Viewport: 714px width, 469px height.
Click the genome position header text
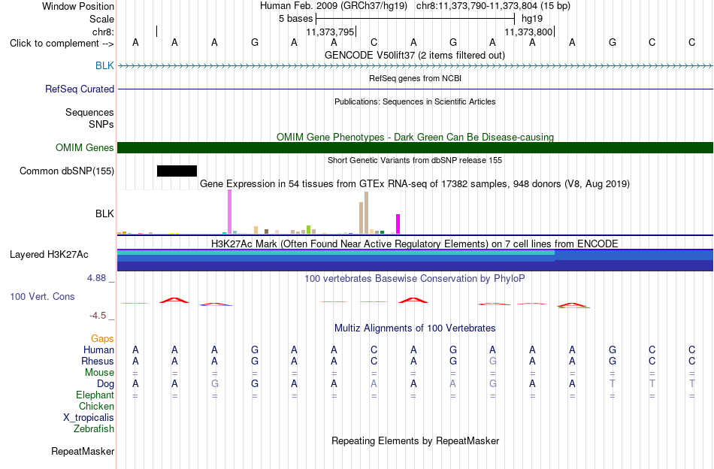coord(415,6)
